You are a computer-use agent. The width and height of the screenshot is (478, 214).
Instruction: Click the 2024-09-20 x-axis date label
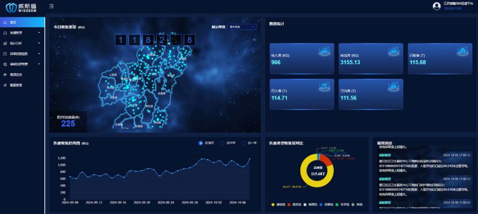(142, 202)
